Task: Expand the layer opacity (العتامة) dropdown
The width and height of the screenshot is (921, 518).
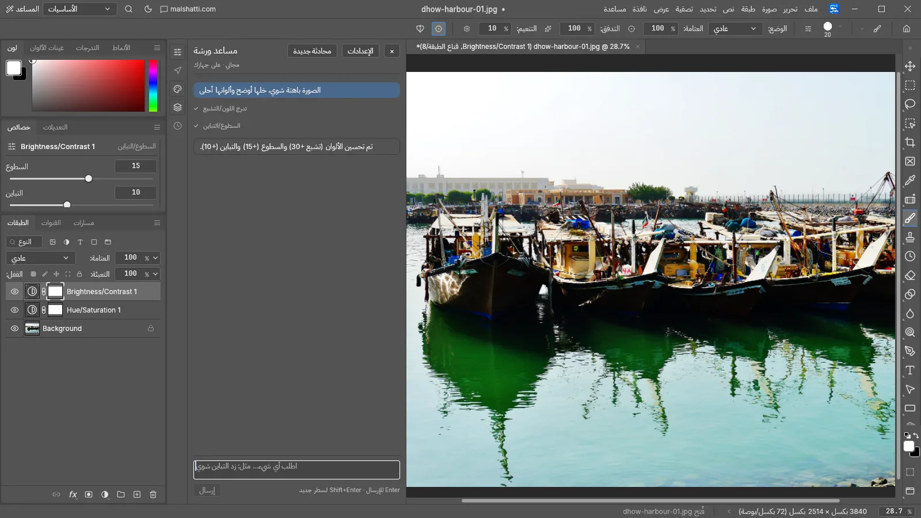Action: (x=155, y=258)
